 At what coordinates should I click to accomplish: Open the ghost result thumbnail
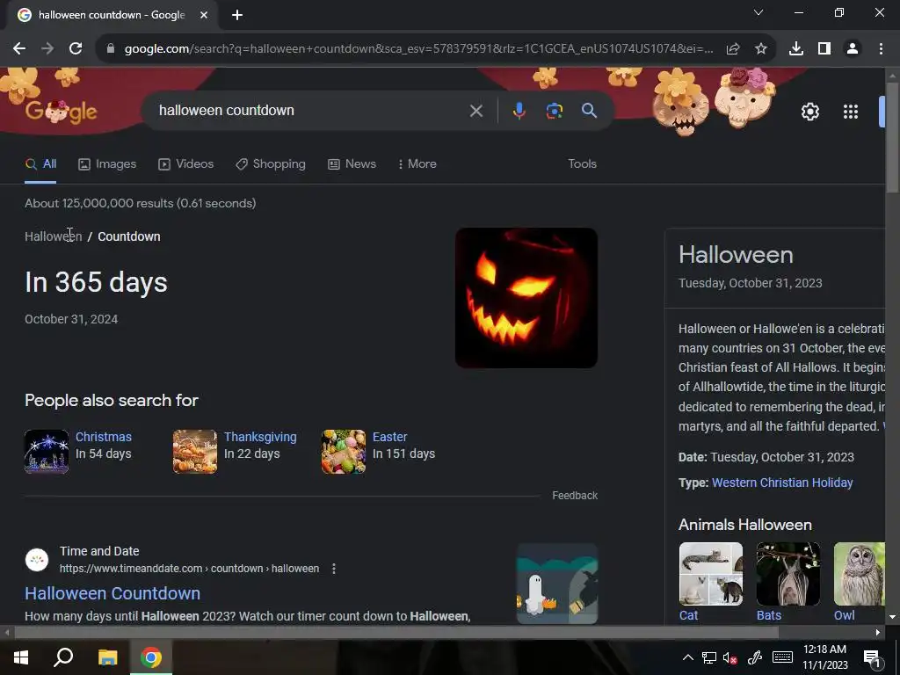[x=556, y=584]
